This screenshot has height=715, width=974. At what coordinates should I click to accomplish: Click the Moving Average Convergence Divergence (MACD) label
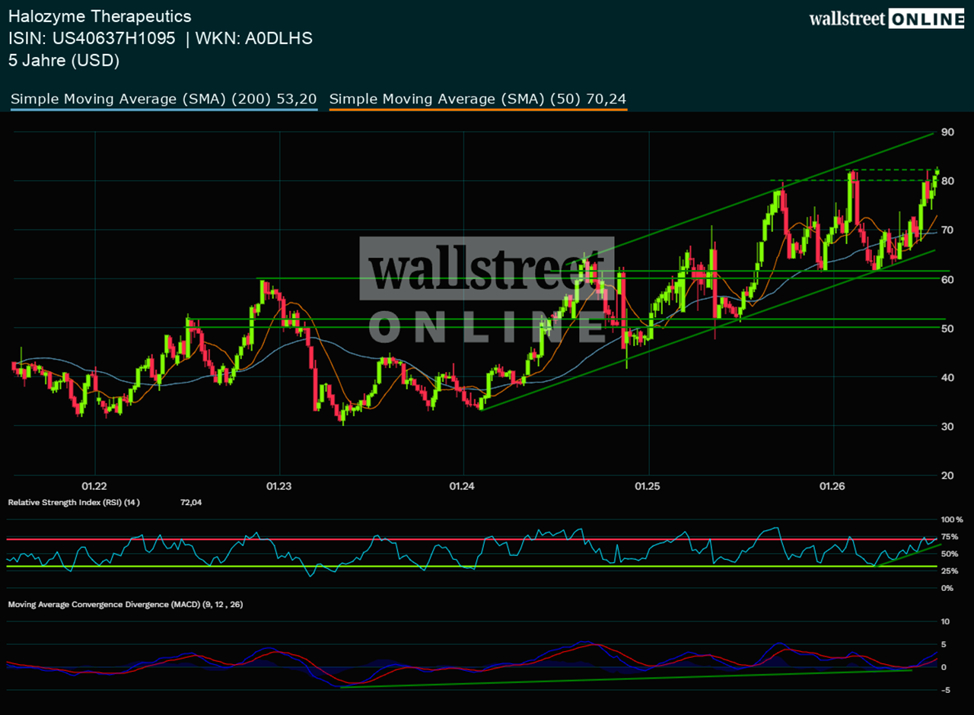pyautogui.click(x=126, y=605)
